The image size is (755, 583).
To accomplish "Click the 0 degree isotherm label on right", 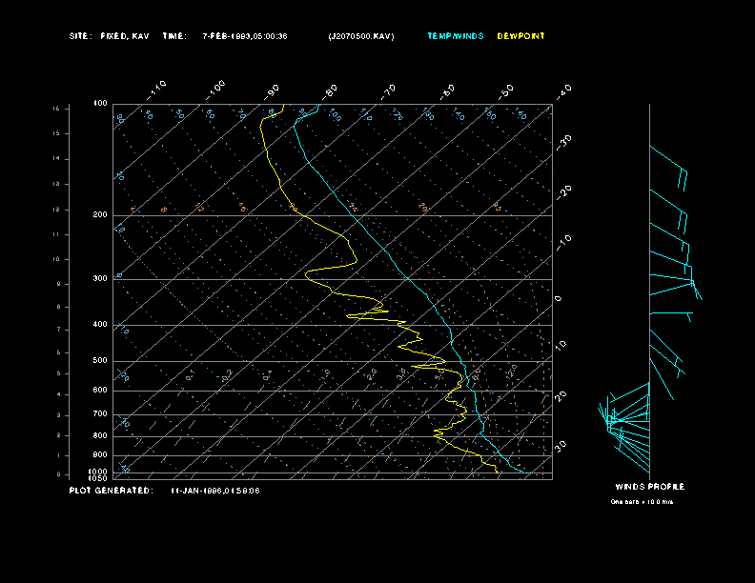I will pos(559,298).
